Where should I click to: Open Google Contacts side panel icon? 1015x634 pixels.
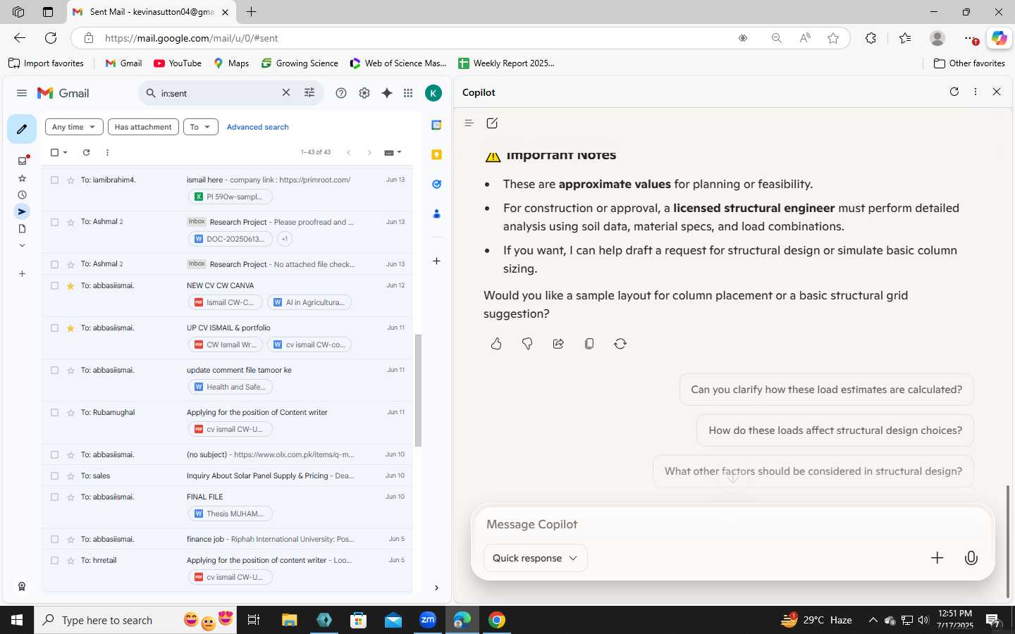(x=436, y=213)
